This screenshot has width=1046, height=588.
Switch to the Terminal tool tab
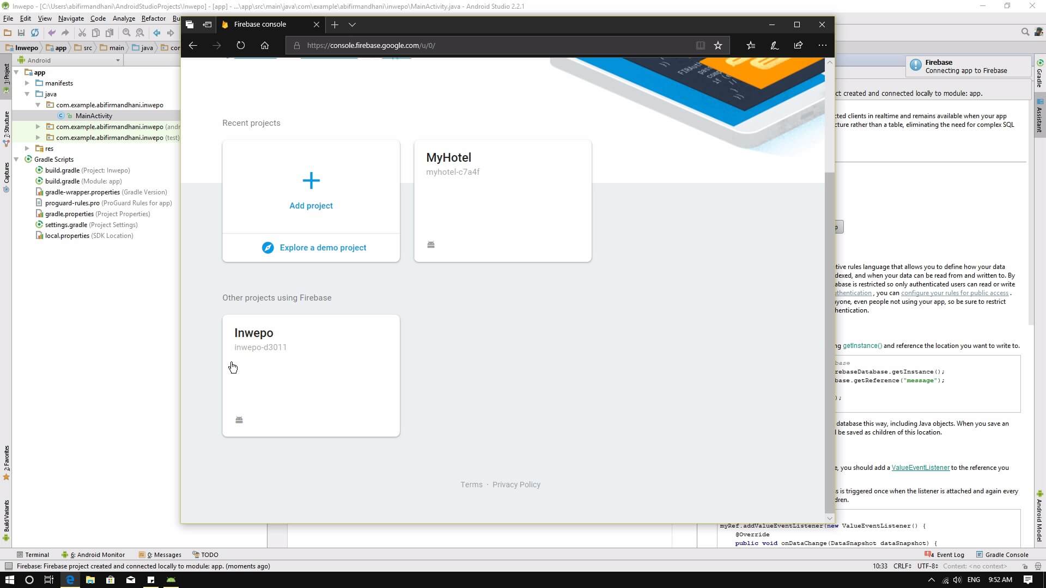[33, 555]
